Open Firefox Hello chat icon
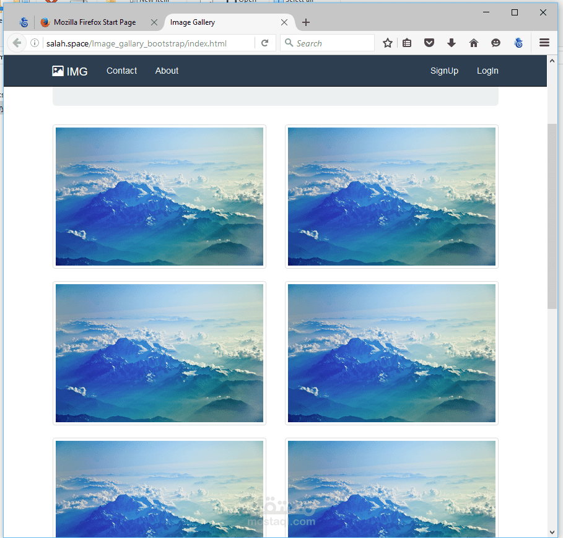 click(496, 43)
